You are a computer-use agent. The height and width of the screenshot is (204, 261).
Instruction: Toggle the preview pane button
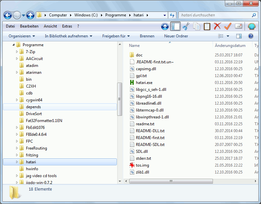coord(239,36)
